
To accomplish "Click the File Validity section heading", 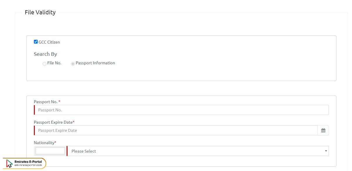I will click(40, 12).
